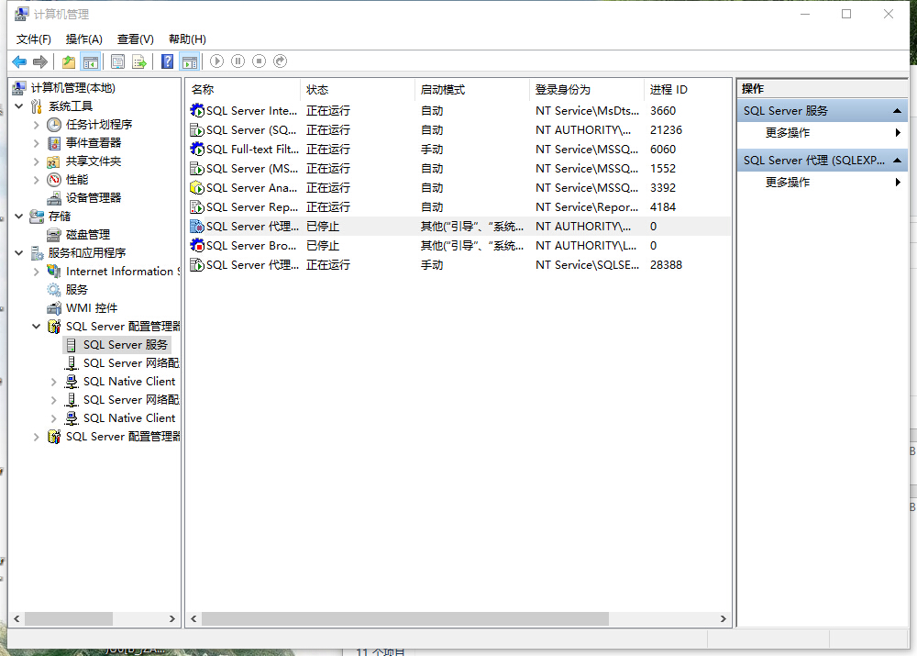Collapse the 服务和应用程序 node
Screen dimensions: 917x656
(x=19, y=253)
